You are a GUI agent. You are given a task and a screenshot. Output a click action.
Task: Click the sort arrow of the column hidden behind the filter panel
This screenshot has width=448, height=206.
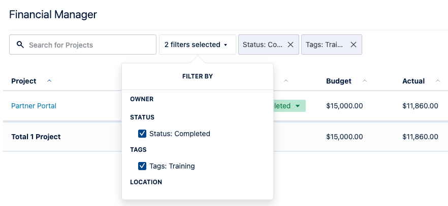pyautogui.click(x=286, y=81)
